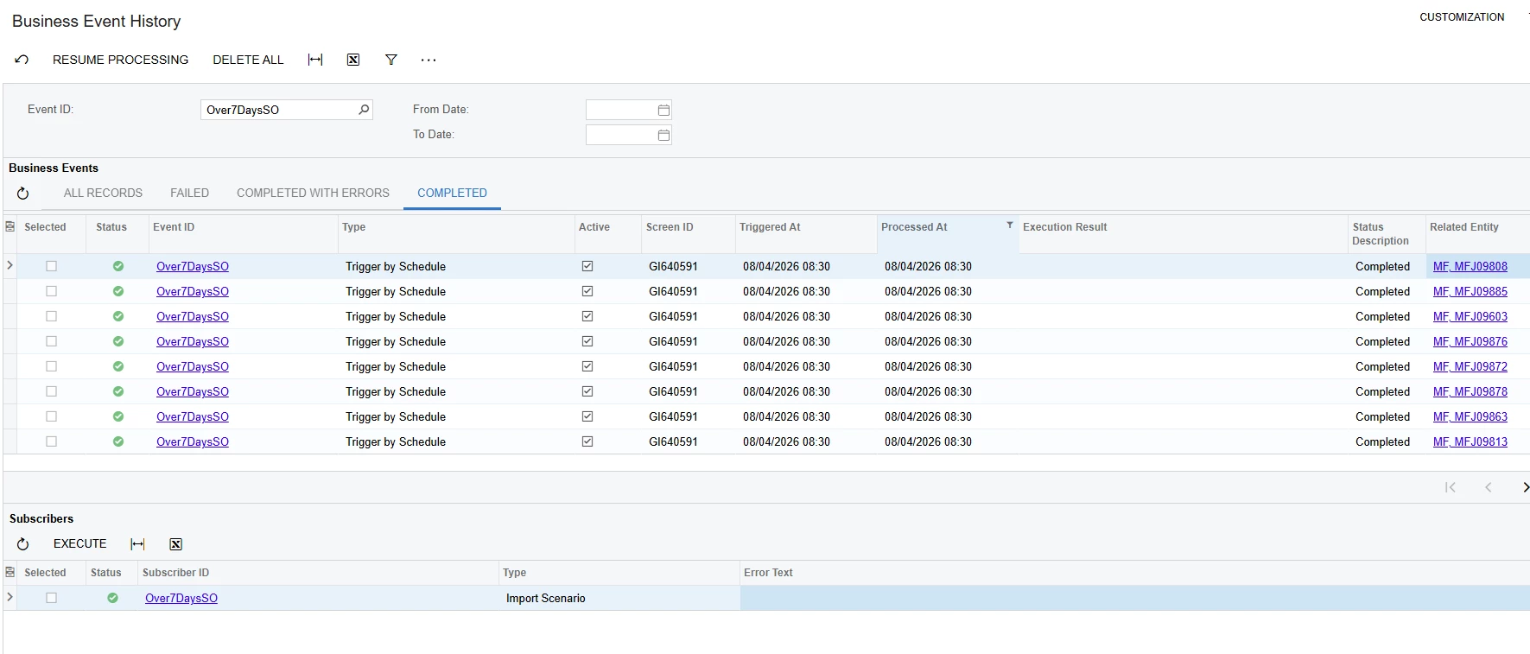Click Delete All button
Viewport: 1530px width, 654px height.
tap(248, 60)
